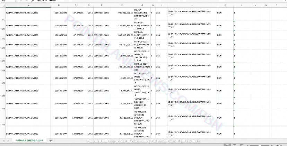287x146 pixels.
Task: Click 12-14 FINCH ROAD address in row 1371
Action: 192,26
